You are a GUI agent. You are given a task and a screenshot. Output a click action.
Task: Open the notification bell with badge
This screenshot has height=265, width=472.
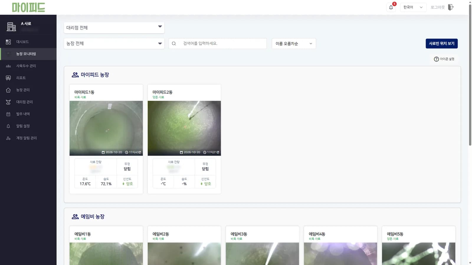391,7
